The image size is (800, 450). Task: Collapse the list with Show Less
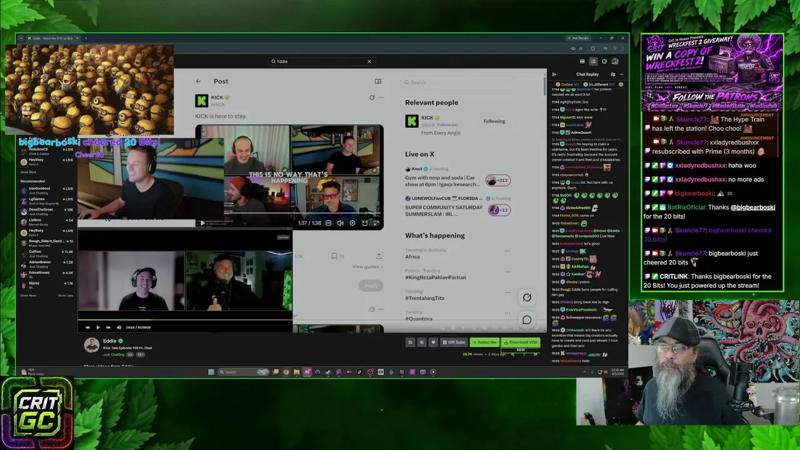66,296
